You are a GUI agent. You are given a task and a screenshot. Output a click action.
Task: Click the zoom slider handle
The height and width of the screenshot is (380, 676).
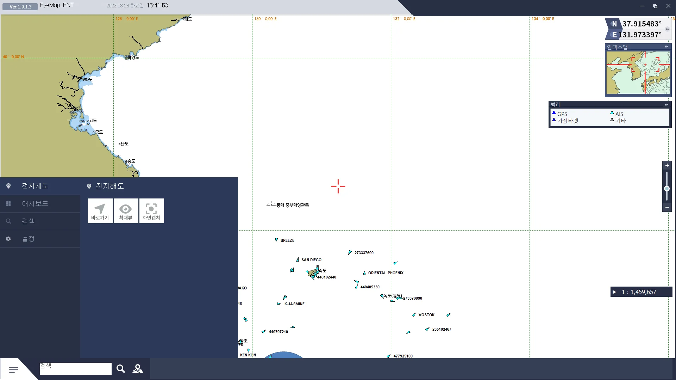click(667, 189)
